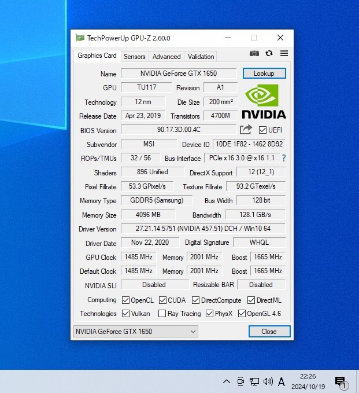The image size is (359, 393).
Task: Open the volume speaker tray icon
Action: 268,381
